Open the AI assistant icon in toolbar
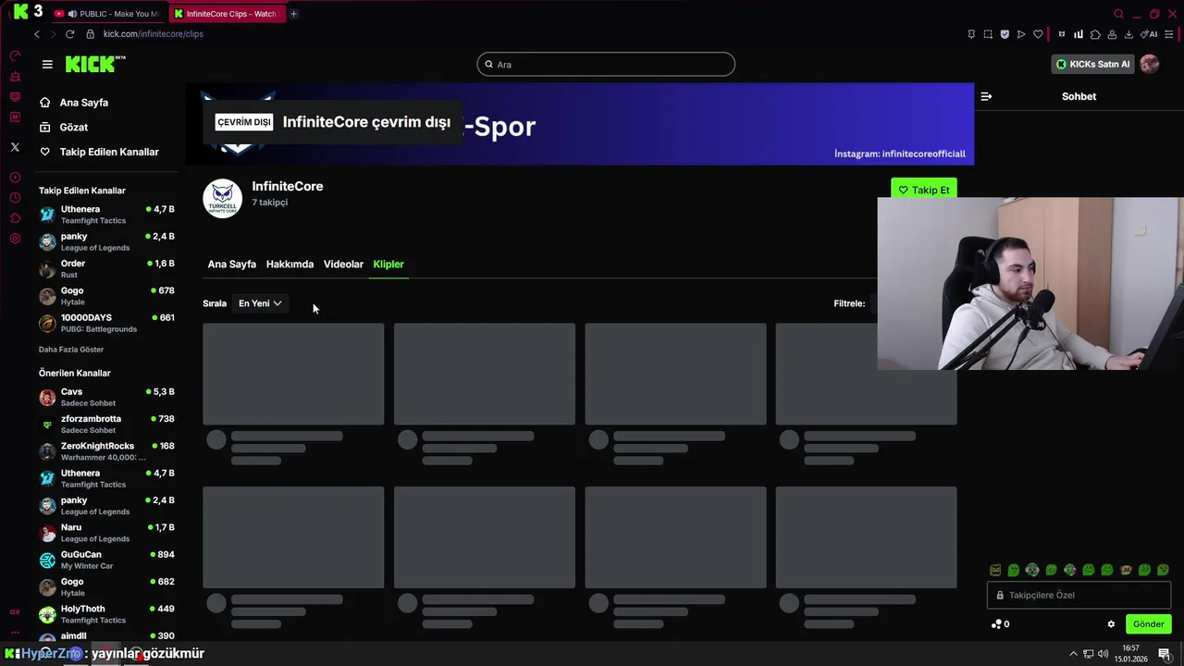The image size is (1184, 666). (x=1149, y=34)
